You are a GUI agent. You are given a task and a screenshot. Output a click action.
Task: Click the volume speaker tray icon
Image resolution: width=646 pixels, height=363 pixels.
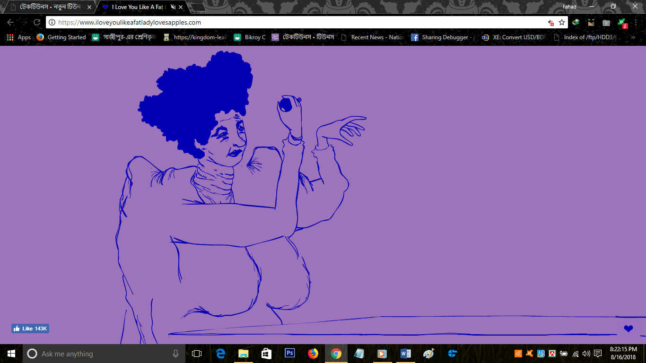pos(586,354)
